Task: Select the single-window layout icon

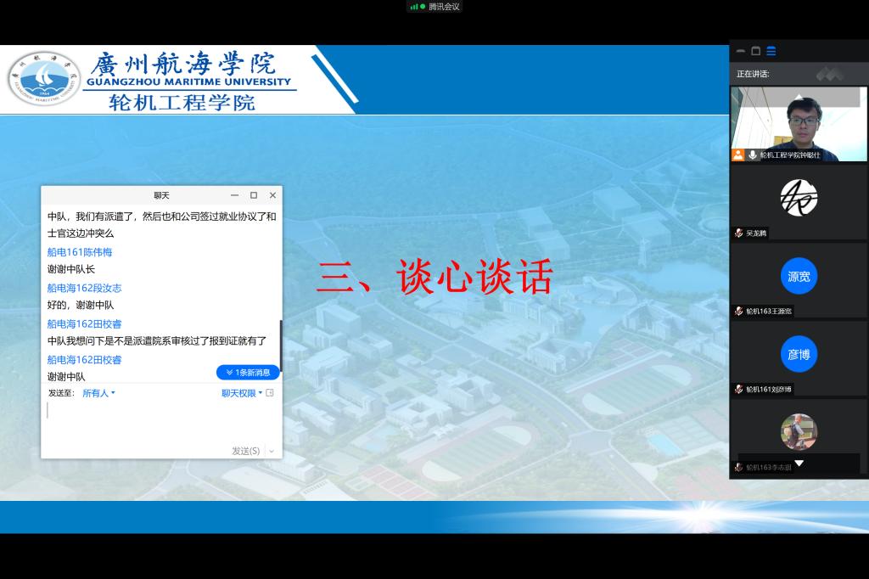Action: 756,51
